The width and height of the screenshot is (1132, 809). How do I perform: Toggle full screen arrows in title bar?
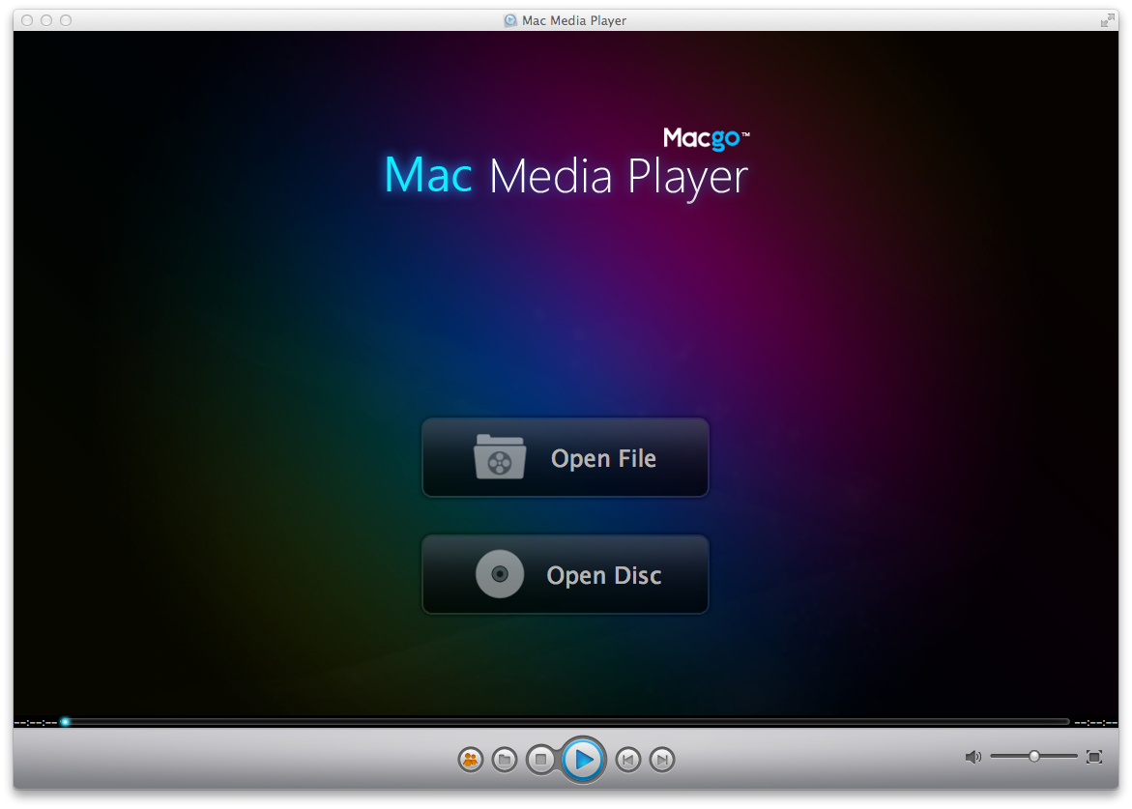(x=1107, y=20)
